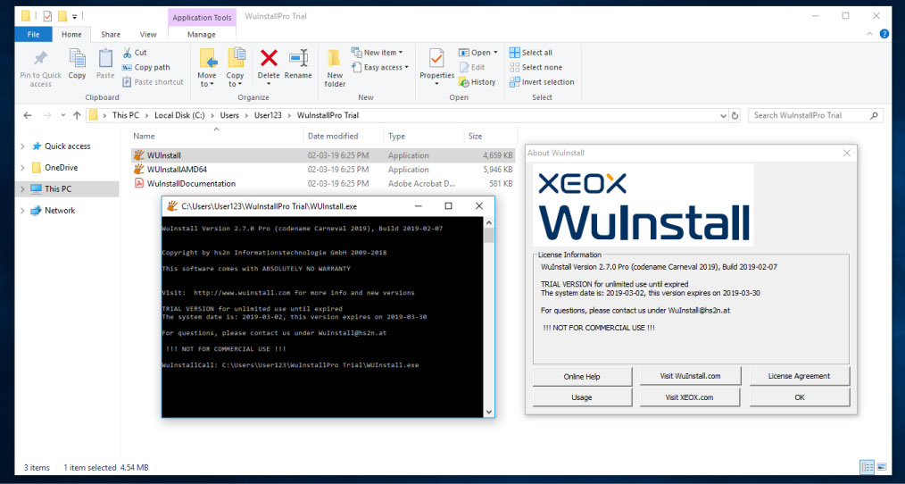Click User123 in the address path

268,115
